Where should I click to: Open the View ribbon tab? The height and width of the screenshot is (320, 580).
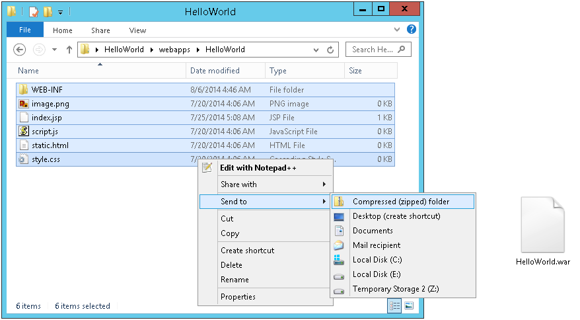tap(137, 30)
